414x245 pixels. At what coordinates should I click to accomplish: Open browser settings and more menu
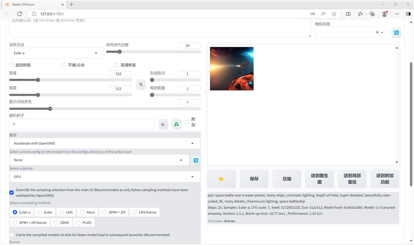tap(397, 14)
